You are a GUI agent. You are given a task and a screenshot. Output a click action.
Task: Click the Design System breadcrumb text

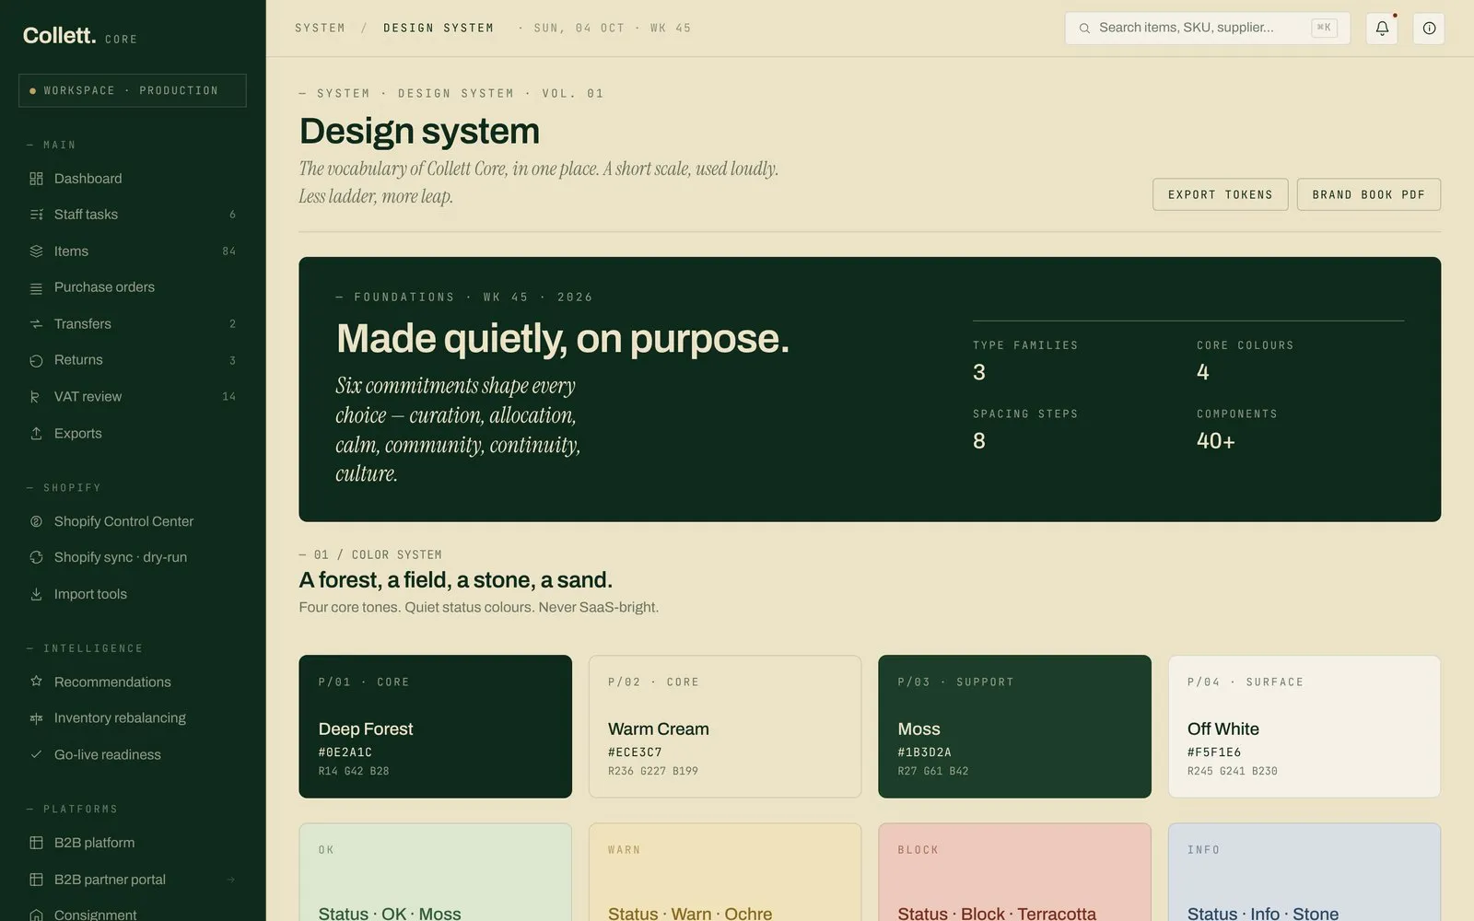click(x=439, y=29)
